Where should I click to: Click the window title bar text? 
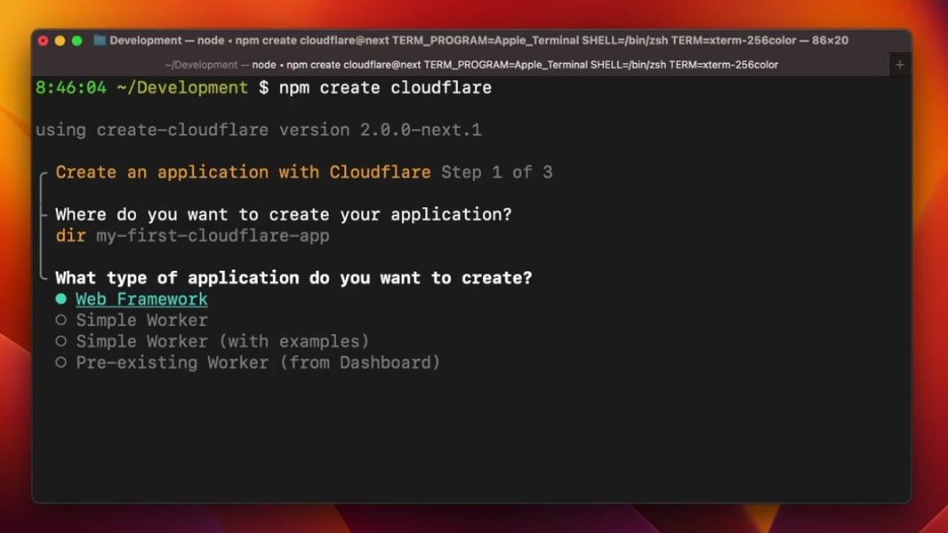(x=478, y=41)
